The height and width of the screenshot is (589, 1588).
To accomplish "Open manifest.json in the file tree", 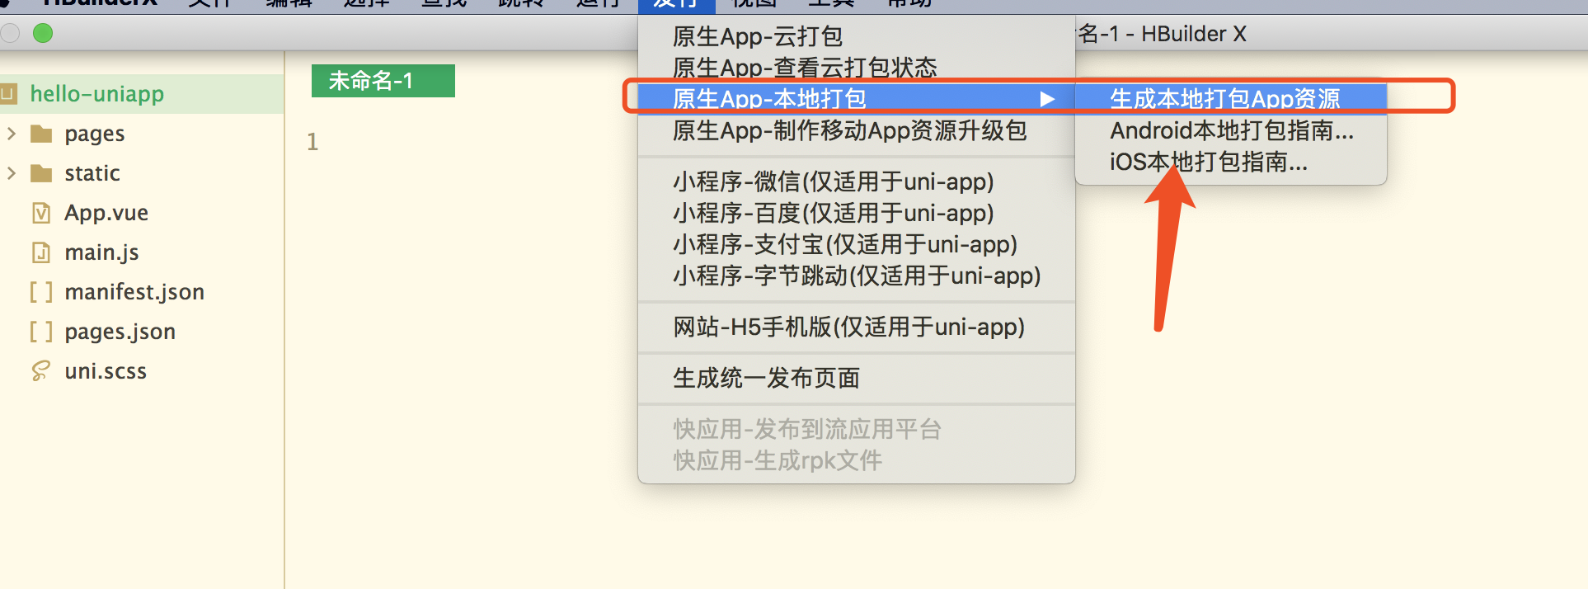I will [x=134, y=292].
